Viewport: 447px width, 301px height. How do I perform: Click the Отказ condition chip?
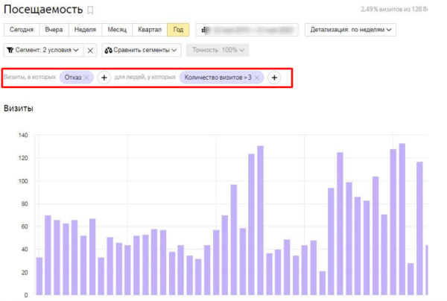(73, 77)
